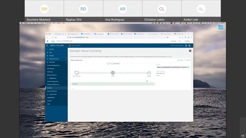This screenshot has height=138, width=246.
Task: Collapse the Administrative section chevron
Action: [66, 94]
